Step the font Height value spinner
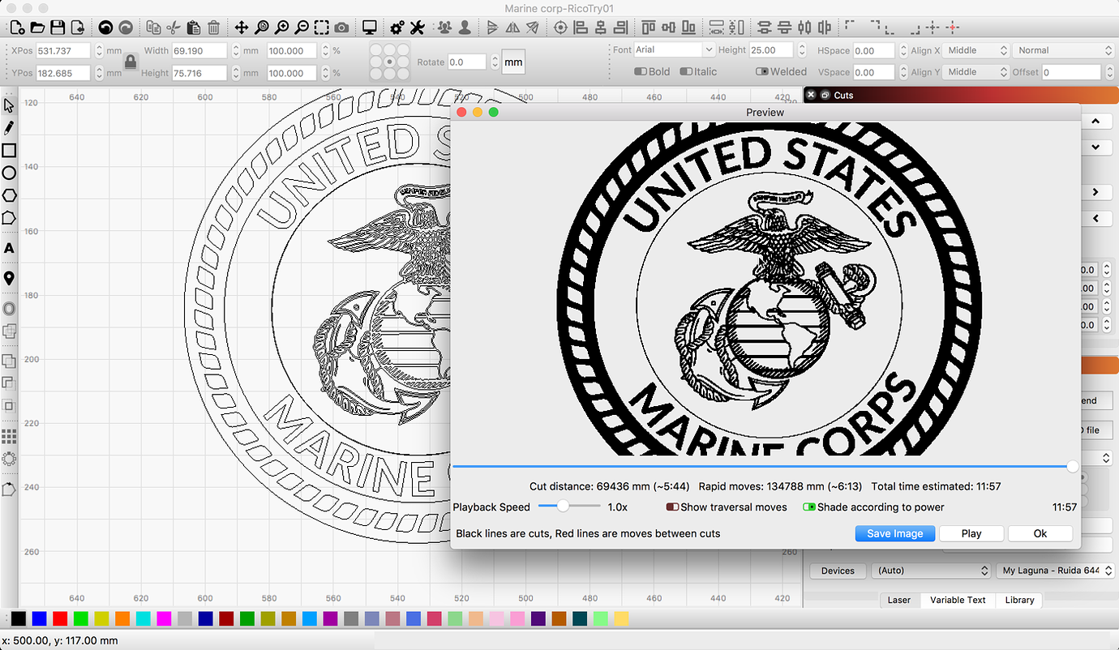The height and width of the screenshot is (650, 1119). point(803,50)
